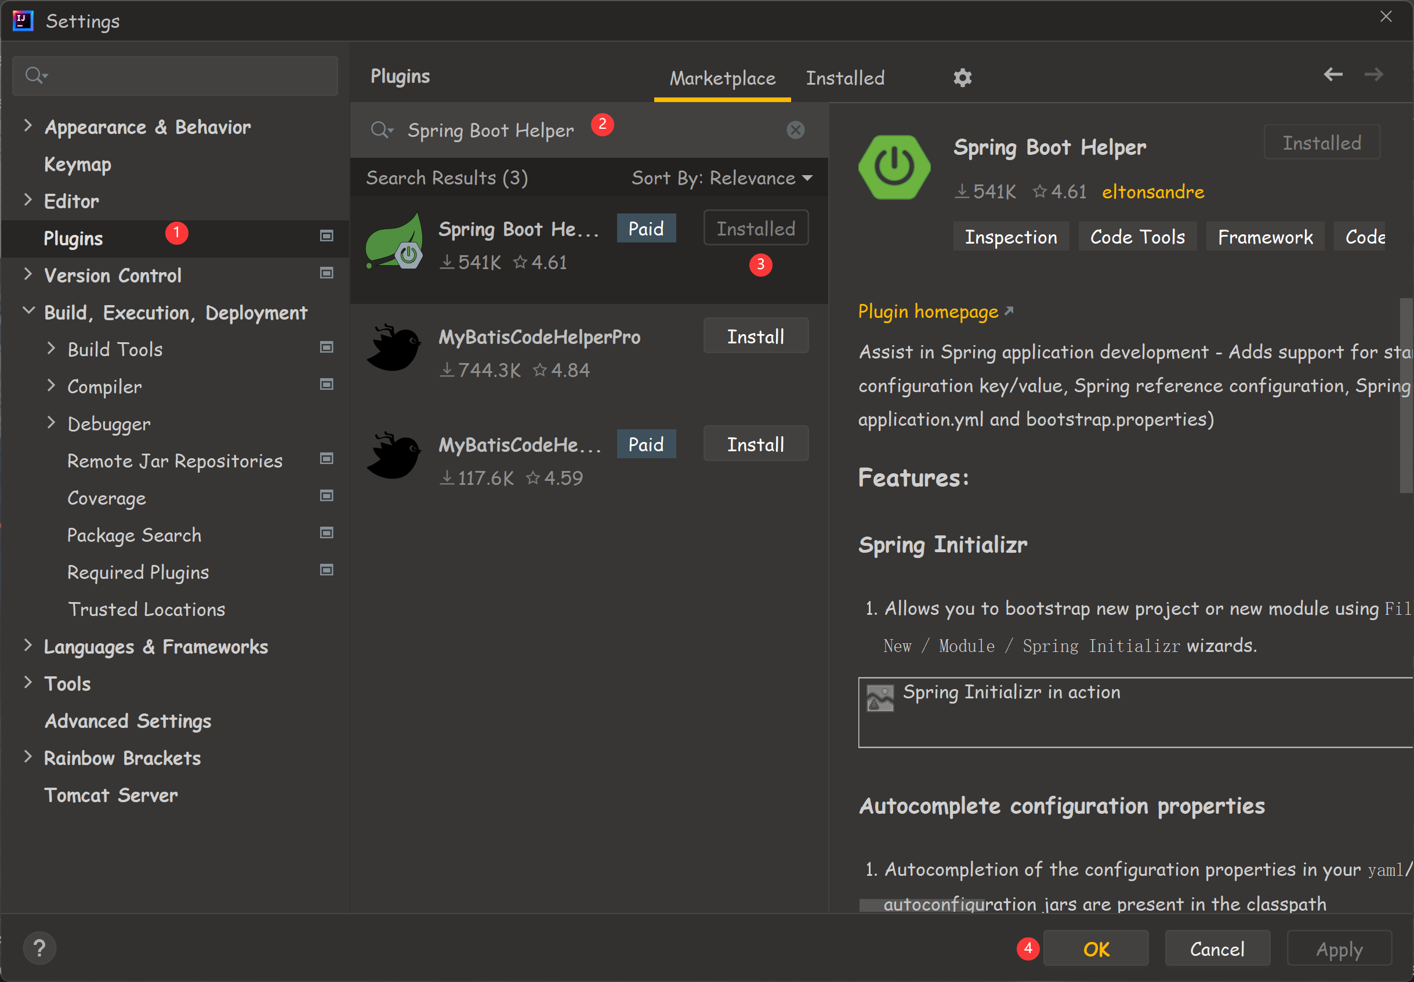Click the settings search magnifier icon
This screenshot has height=982, width=1414.
(x=37, y=75)
